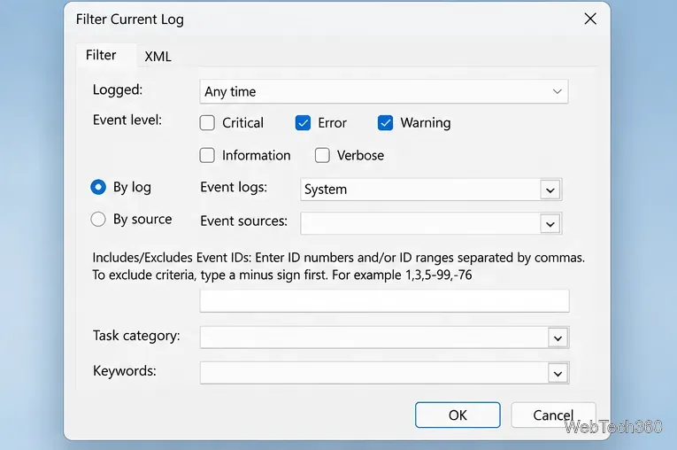
Task: Select the Filter tab
Action: (101, 55)
